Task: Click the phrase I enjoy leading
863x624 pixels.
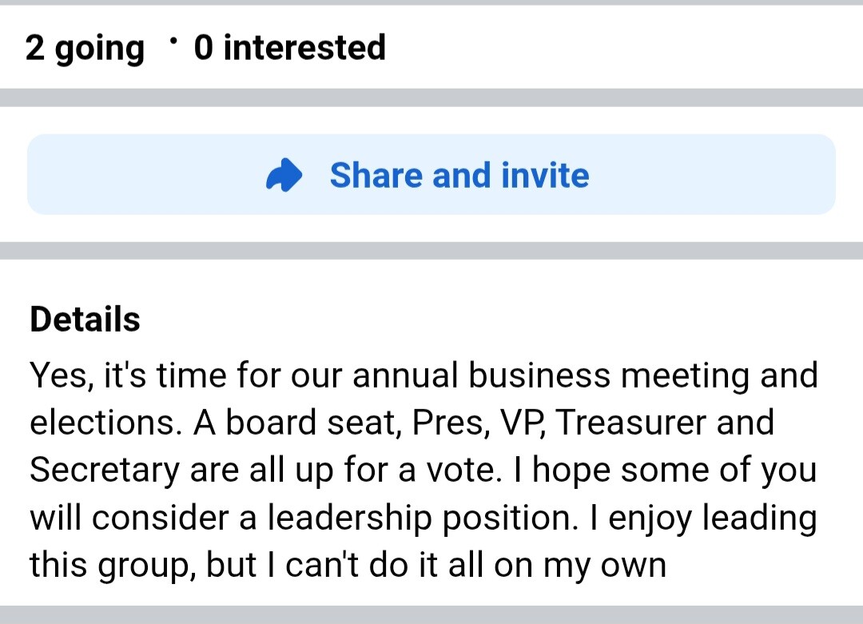Action: pos(702,518)
